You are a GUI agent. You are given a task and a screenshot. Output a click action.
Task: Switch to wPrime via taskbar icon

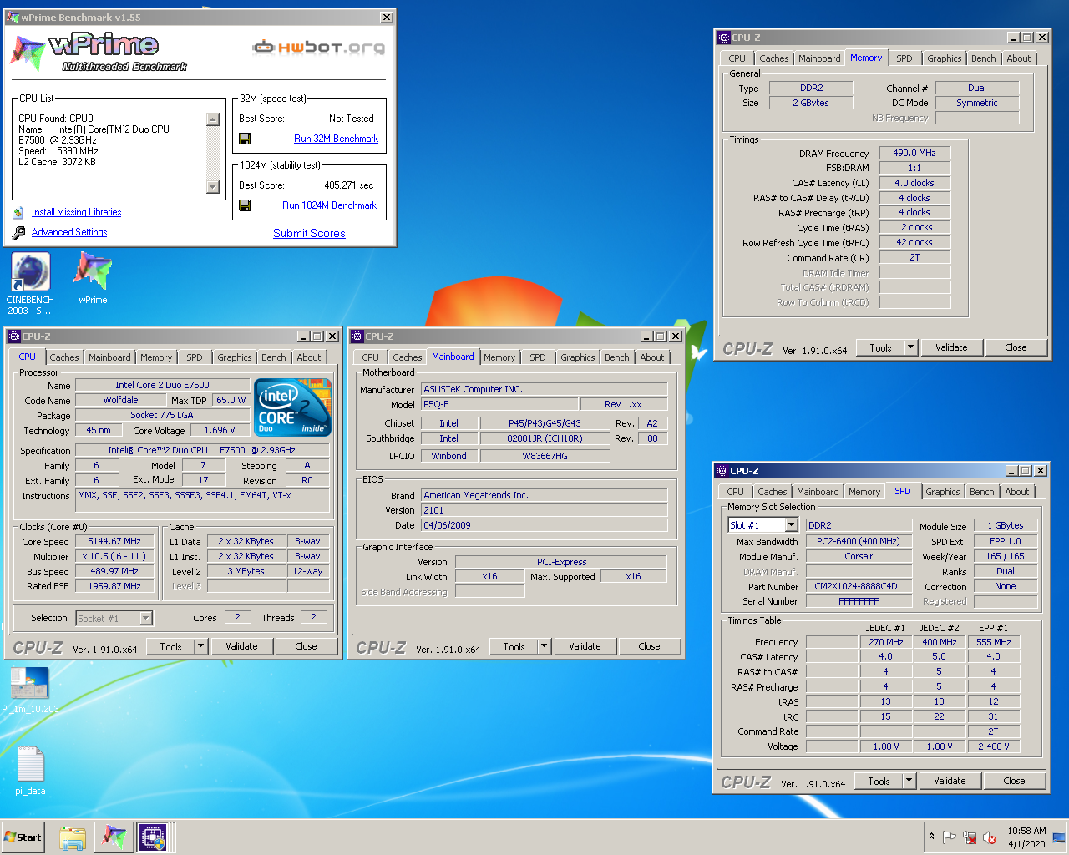(x=114, y=837)
